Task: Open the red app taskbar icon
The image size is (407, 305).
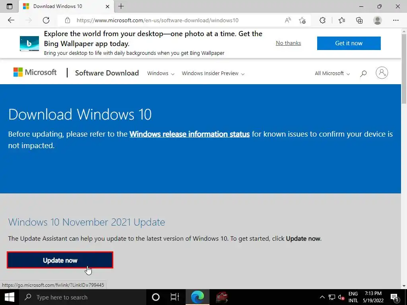Action: click(222, 297)
